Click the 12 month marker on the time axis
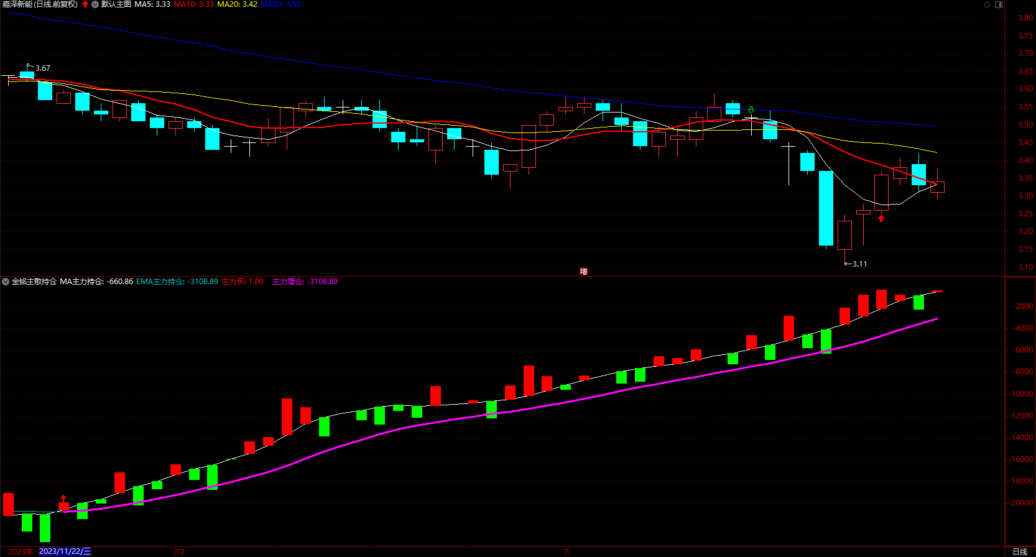The height and width of the screenshot is (557, 1036). (x=180, y=551)
